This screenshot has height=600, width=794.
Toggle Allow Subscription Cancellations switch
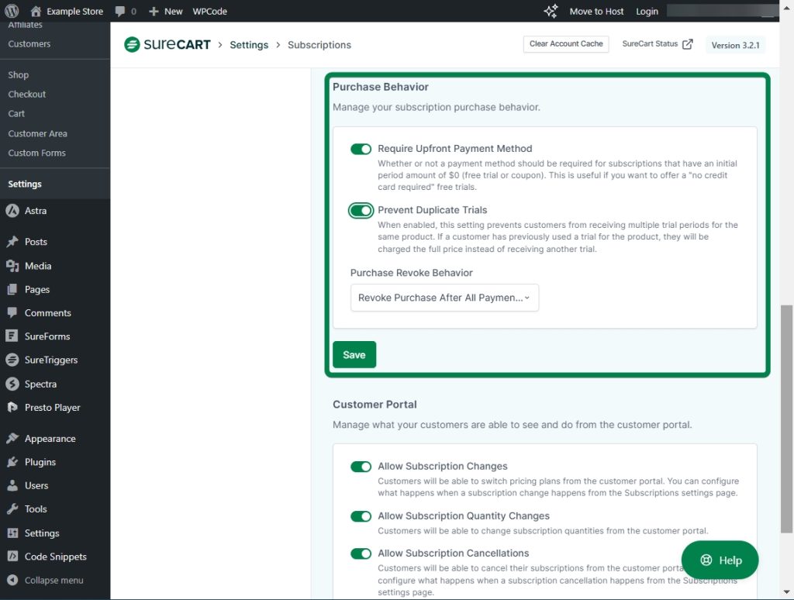pos(361,553)
